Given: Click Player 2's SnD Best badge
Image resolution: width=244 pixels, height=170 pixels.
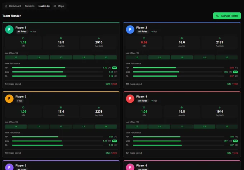Looking at the screenshot, I should (235, 72).
